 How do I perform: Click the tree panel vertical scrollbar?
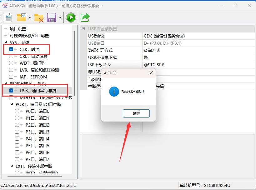click(74, 63)
